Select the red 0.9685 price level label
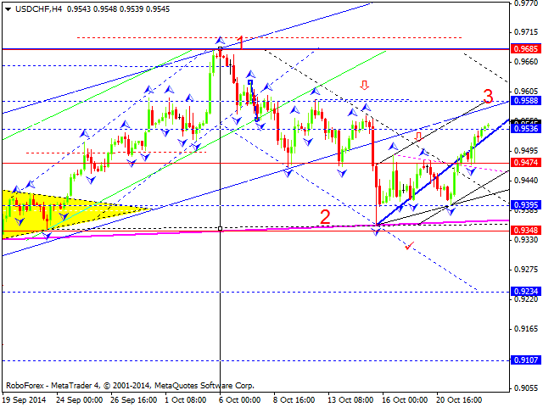Viewport: 543px width, 407px height. pos(526,49)
